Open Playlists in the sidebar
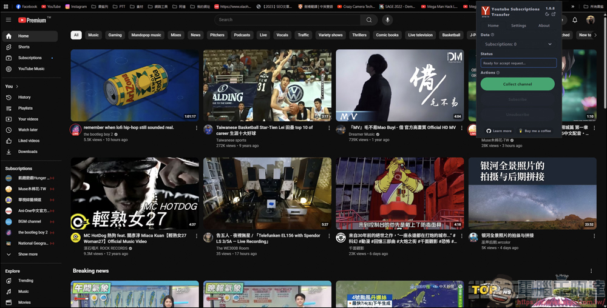The height and width of the screenshot is (308, 607). [x=30, y=108]
